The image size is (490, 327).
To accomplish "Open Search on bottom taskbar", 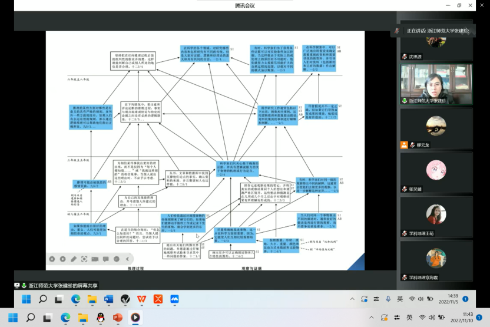I will point(30,318).
